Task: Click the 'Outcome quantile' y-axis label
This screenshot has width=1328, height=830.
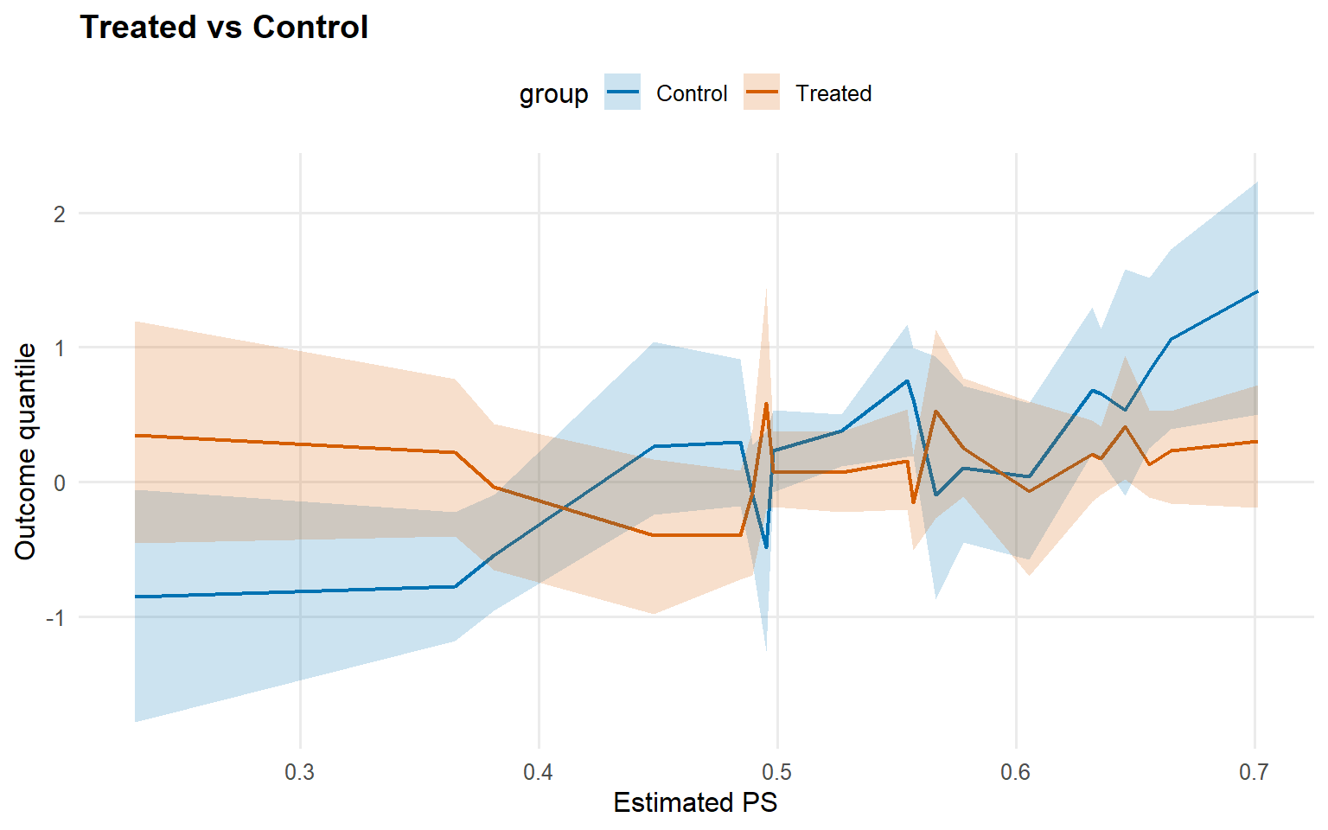Action: pos(26,451)
